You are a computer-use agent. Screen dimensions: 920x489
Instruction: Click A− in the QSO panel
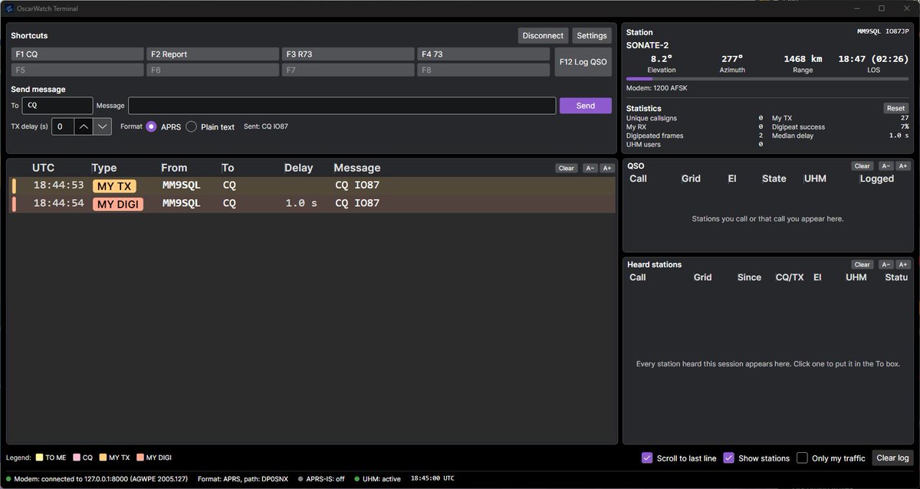[x=886, y=166]
